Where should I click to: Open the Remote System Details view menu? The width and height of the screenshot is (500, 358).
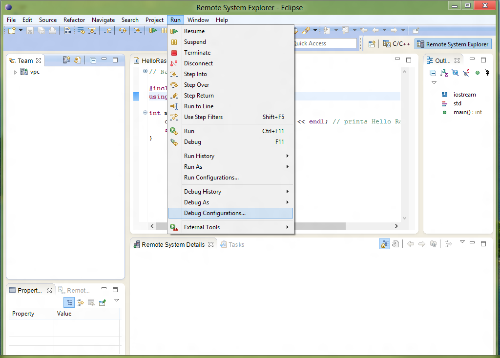click(x=462, y=242)
